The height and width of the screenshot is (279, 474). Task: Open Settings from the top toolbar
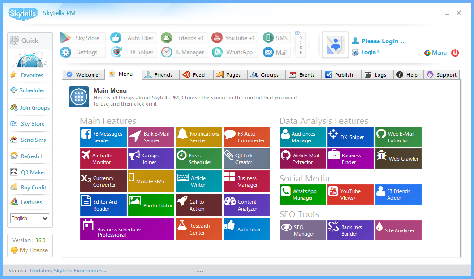coord(83,52)
